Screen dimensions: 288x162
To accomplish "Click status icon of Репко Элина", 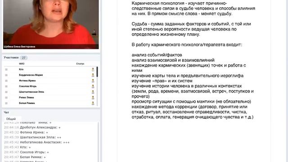I will point(93,98).
